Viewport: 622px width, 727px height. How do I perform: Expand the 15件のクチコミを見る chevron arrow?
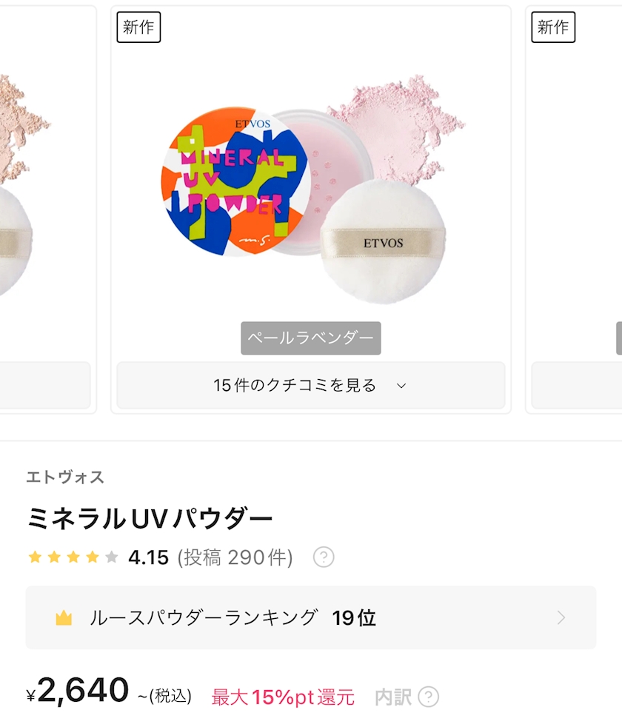coord(401,386)
